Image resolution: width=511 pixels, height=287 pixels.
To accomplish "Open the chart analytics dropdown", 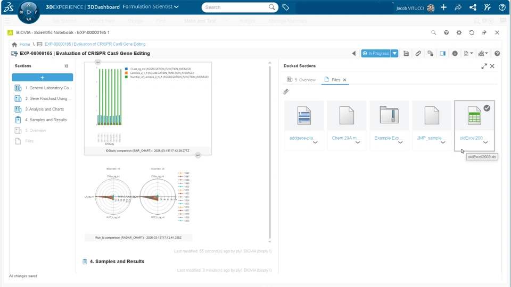I will pos(483,53).
